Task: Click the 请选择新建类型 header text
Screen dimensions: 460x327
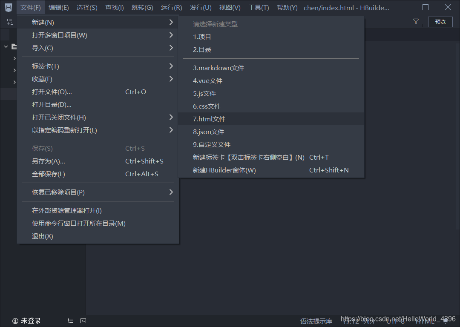Action: pos(216,24)
